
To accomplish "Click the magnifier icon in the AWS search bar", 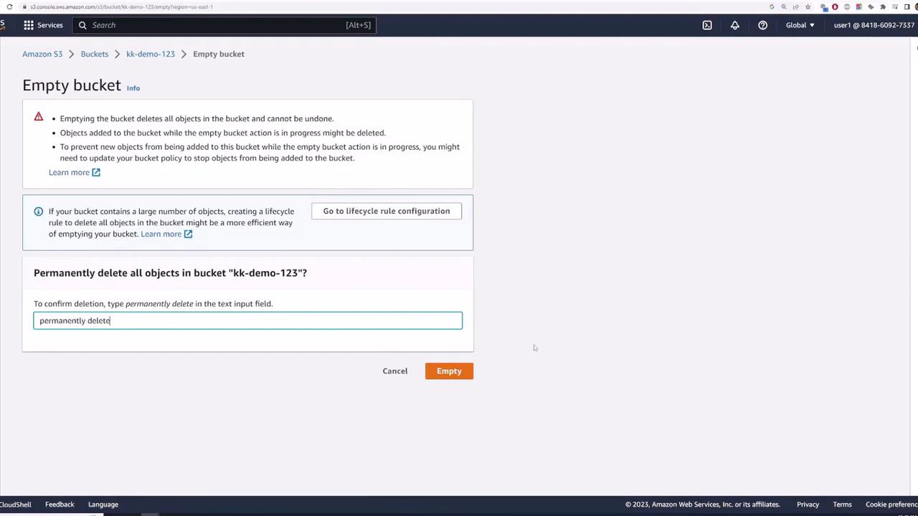I will (82, 25).
